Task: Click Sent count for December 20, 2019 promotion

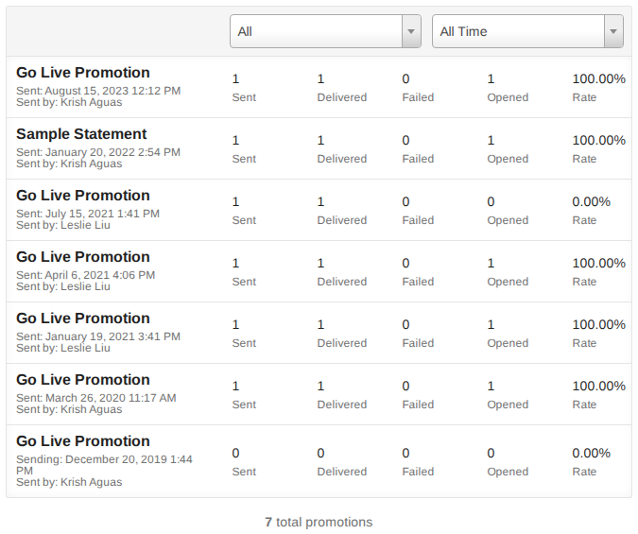Action: coord(236,454)
